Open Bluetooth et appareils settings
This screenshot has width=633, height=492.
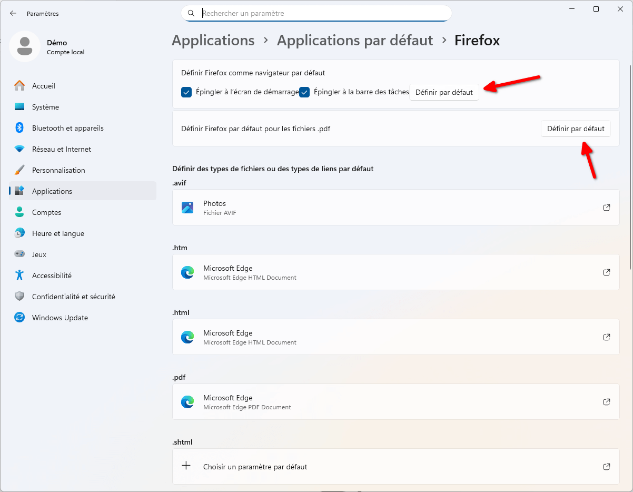67,128
